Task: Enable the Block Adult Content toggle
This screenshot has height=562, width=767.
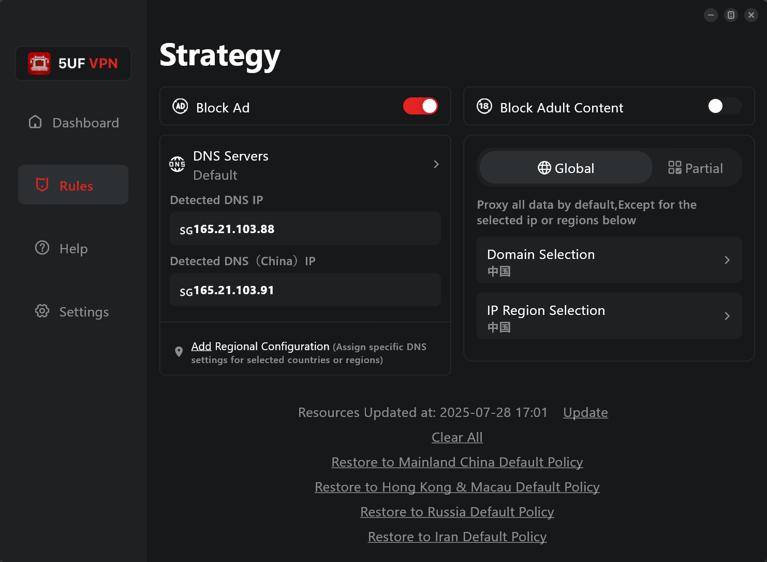Action: pos(724,106)
